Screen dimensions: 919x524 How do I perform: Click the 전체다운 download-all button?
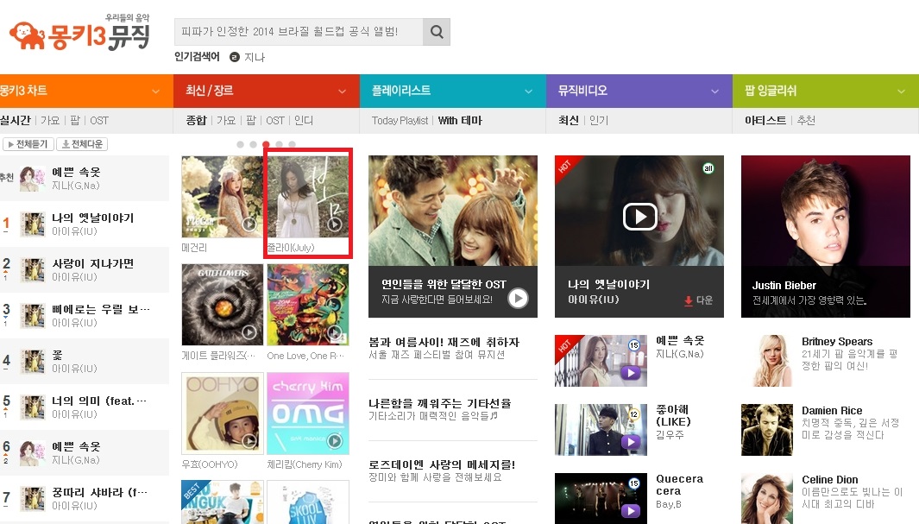point(82,144)
